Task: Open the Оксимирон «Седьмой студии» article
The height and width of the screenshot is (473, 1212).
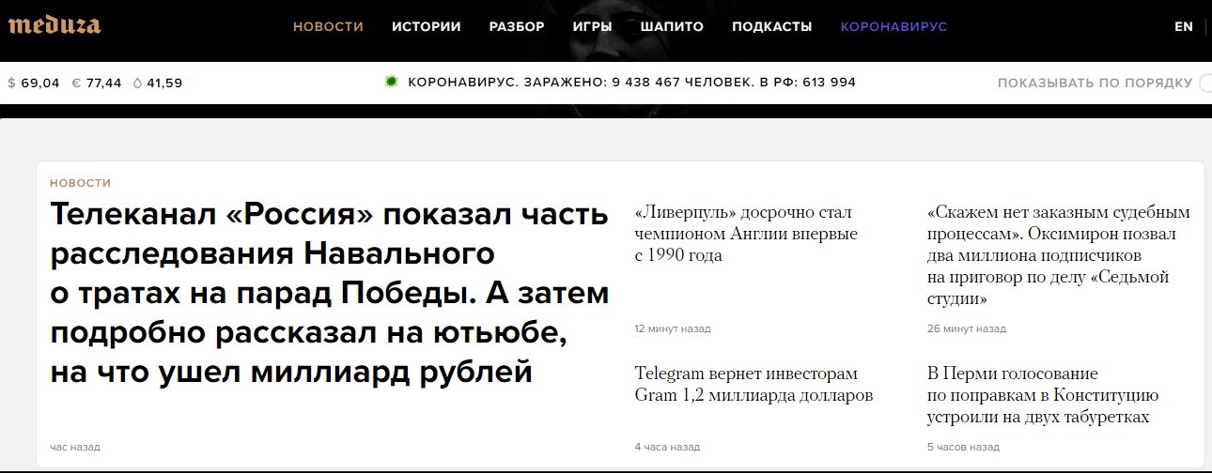Action: click(x=1058, y=255)
